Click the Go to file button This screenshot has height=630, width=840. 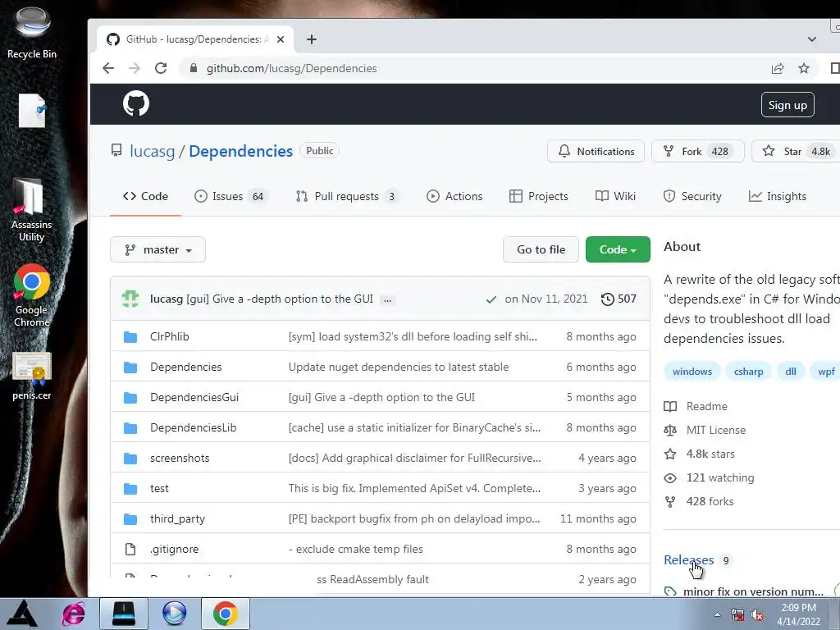[x=541, y=249]
